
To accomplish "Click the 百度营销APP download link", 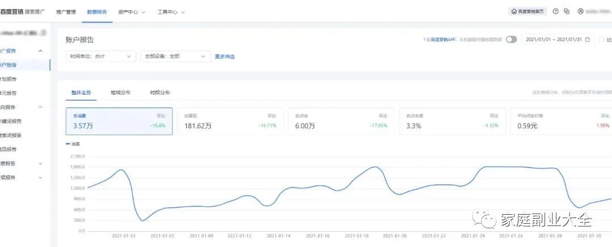I will click(x=439, y=40).
